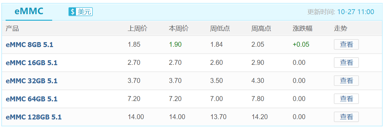Click the 涨跌幅 column header
This screenshot has width=385, height=129.
(x=302, y=29)
